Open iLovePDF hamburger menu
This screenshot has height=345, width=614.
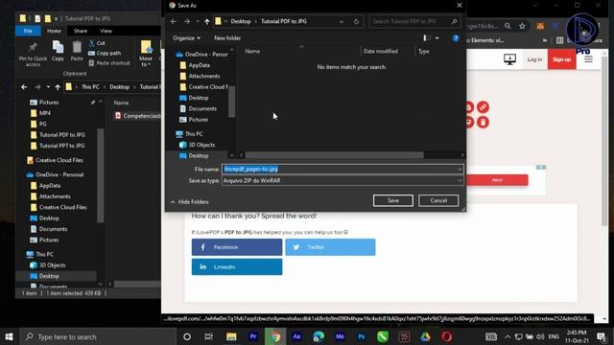pyautogui.click(x=588, y=59)
